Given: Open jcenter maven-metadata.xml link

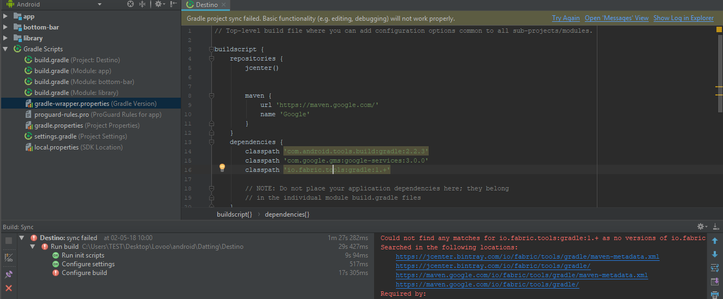Looking at the screenshot, I should (527, 256).
